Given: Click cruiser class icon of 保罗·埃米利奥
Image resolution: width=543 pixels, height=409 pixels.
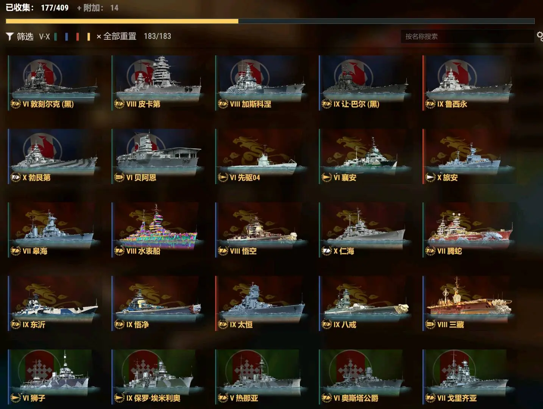Looking at the screenshot, I should [x=119, y=398].
